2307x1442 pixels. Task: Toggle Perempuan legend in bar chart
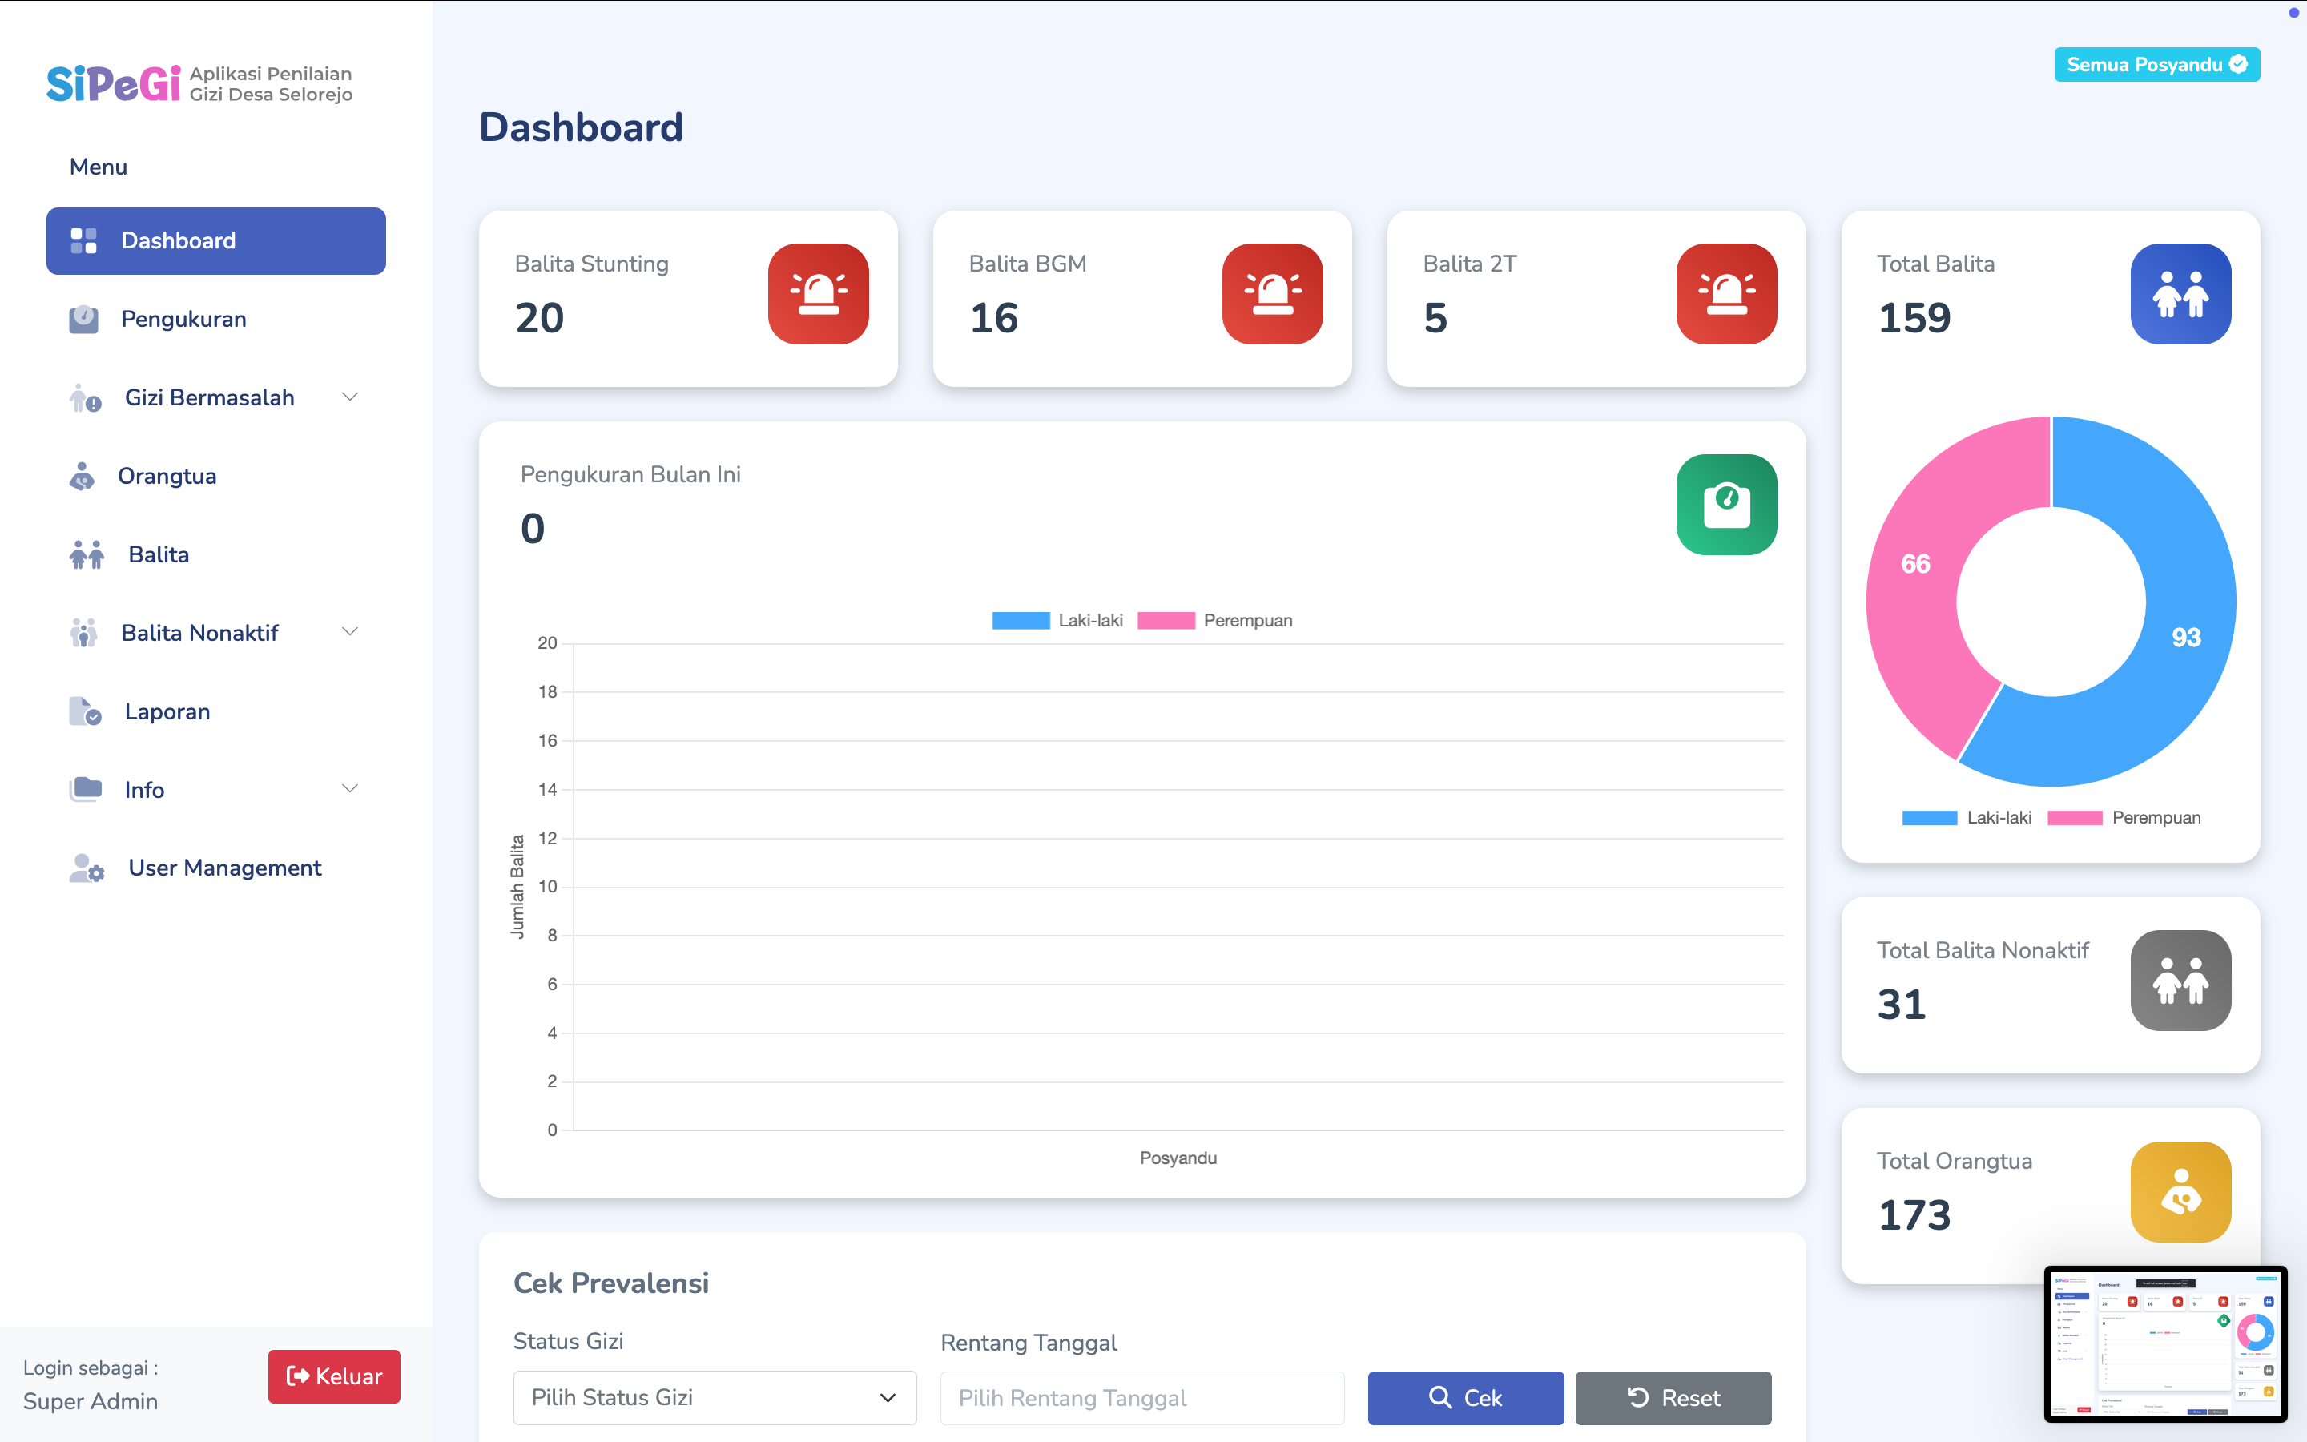point(1214,621)
